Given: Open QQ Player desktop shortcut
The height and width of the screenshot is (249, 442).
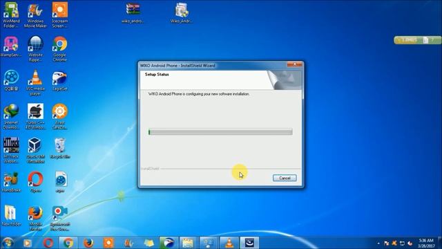Looking at the screenshot, I should (x=11, y=81).
